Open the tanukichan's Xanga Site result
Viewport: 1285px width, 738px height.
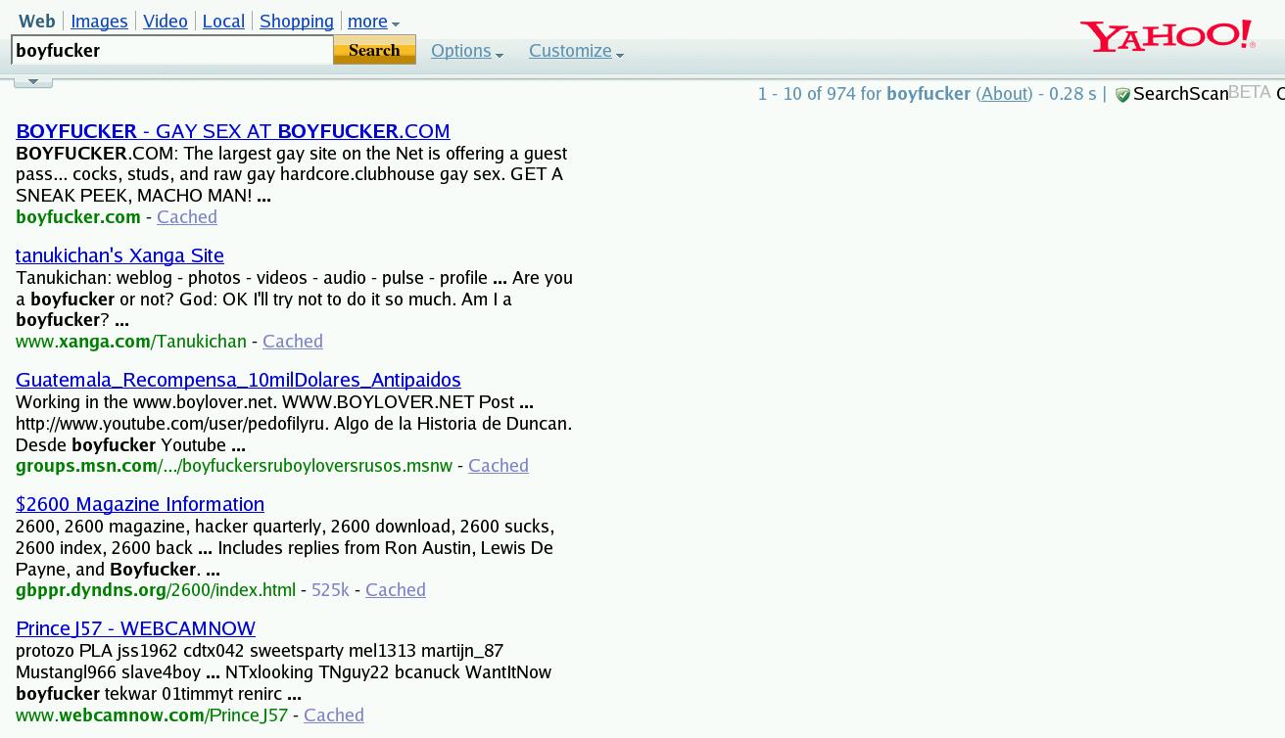pyautogui.click(x=119, y=255)
